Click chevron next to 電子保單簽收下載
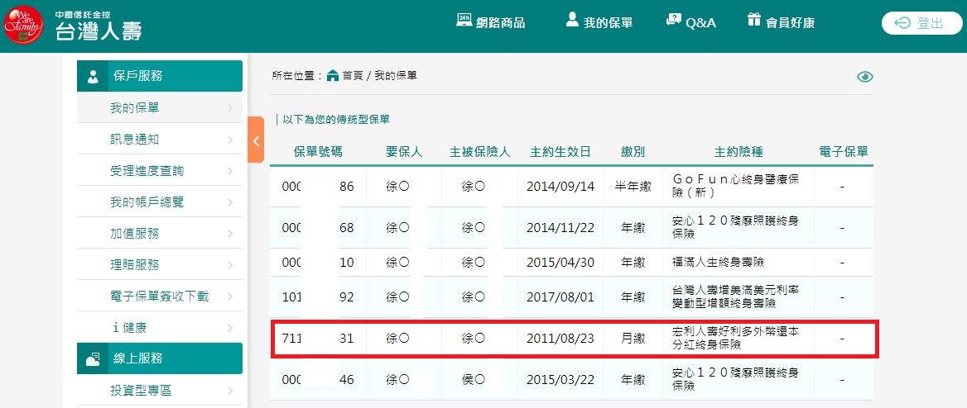 click(x=230, y=297)
